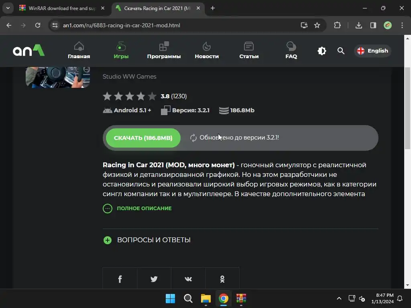Image resolution: width=411 pixels, height=308 pixels.
Task: Share the page on Twitter
Action: click(x=154, y=279)
